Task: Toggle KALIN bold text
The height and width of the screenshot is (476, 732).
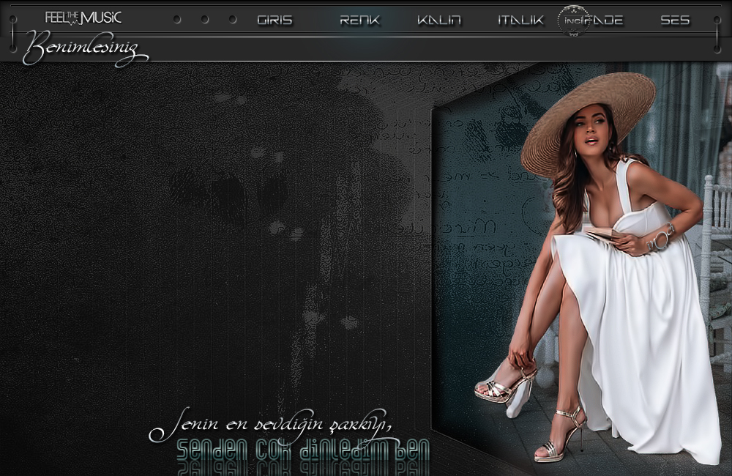Action: pyautogui.click(x=439, y=21)
